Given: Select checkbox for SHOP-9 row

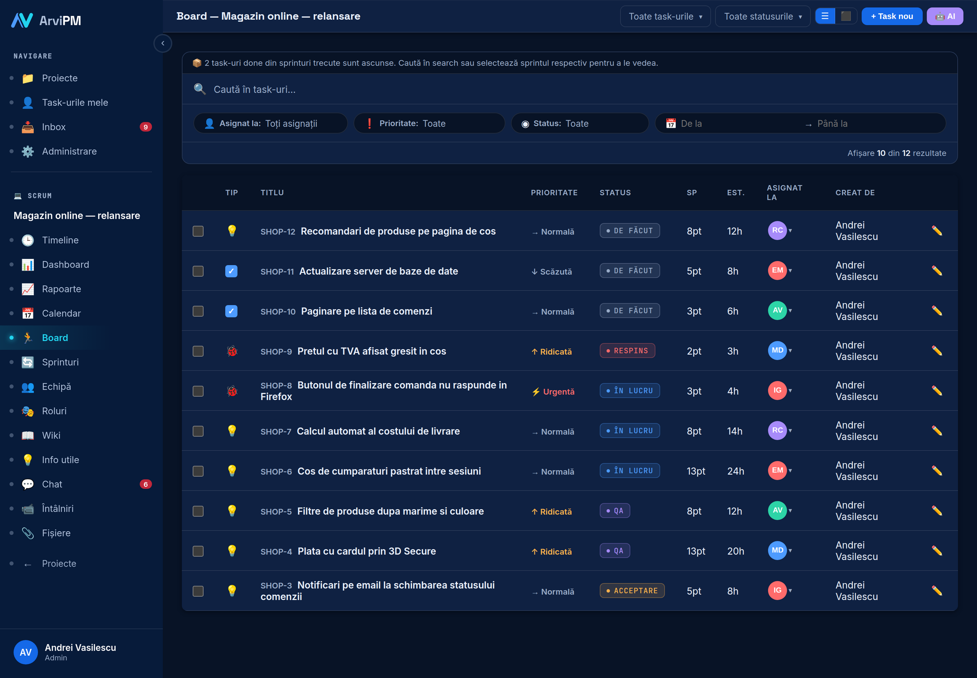Looking at the screenshot, I should coord(198,351).
